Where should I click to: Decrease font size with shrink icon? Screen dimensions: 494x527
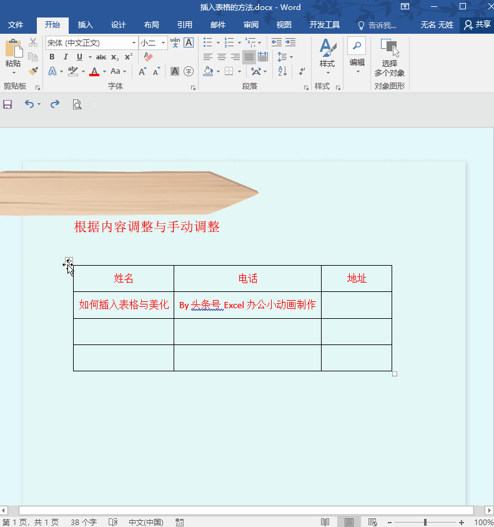click(156, 71)
